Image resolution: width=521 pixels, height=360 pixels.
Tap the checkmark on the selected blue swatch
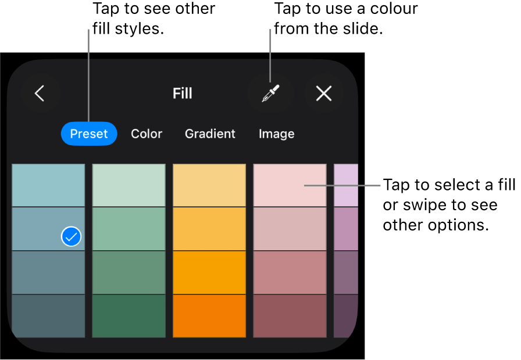pyautogui.click(x=70, y=236)
